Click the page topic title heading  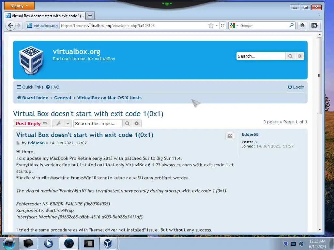[88, 114]
